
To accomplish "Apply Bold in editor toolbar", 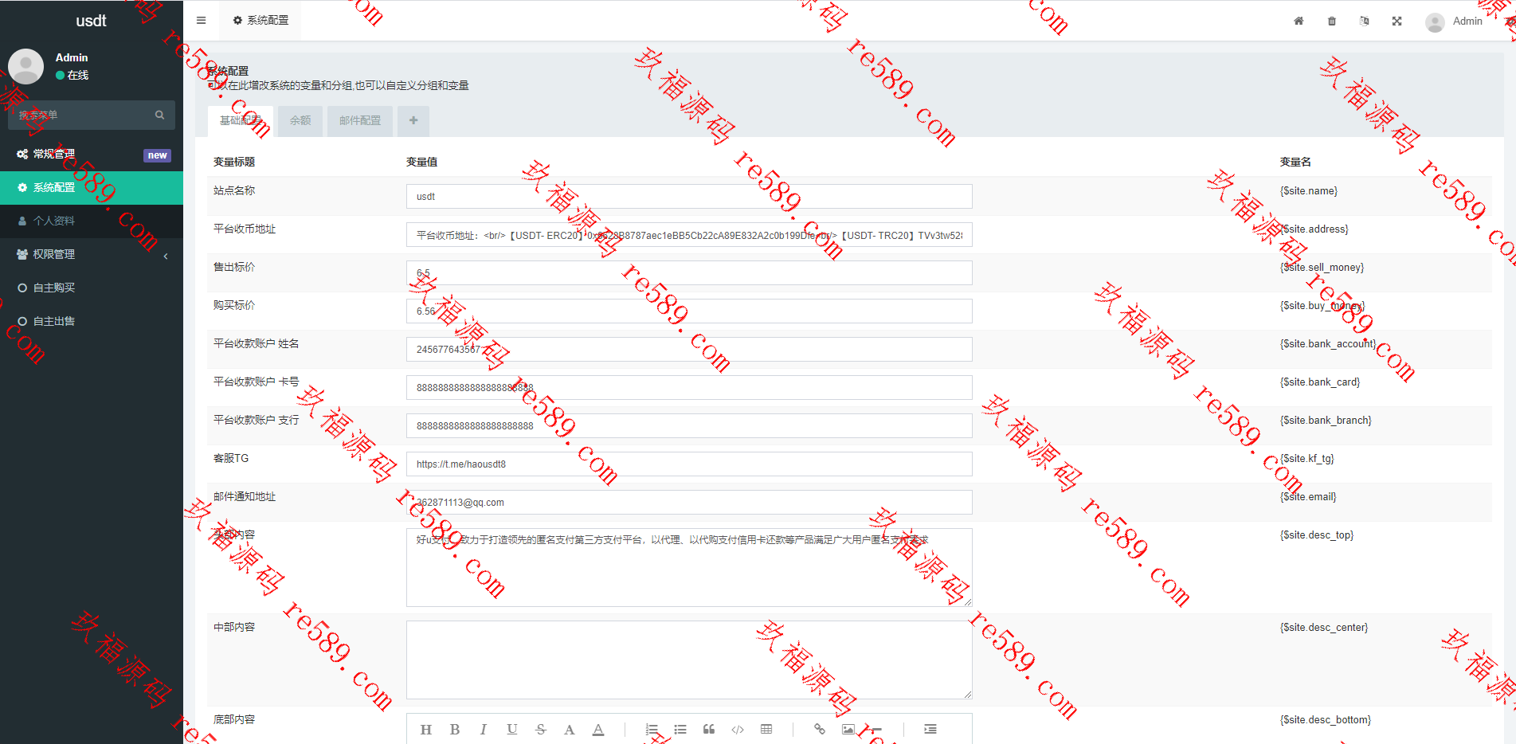I will (x=455, y=729).
